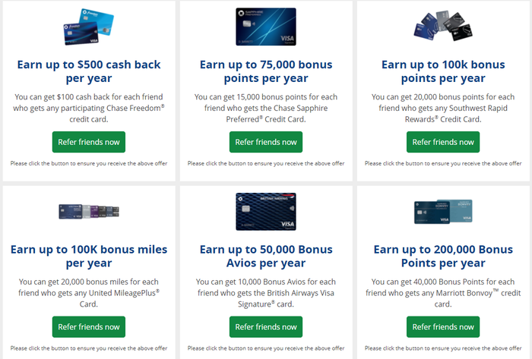Select the 100k bonus points heading

coord(443,71)
